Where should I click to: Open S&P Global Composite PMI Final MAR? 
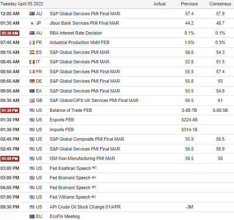(87, 139)
